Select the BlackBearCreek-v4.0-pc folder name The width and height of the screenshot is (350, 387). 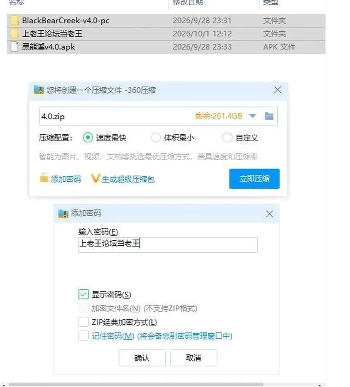[x=66, y=20]
